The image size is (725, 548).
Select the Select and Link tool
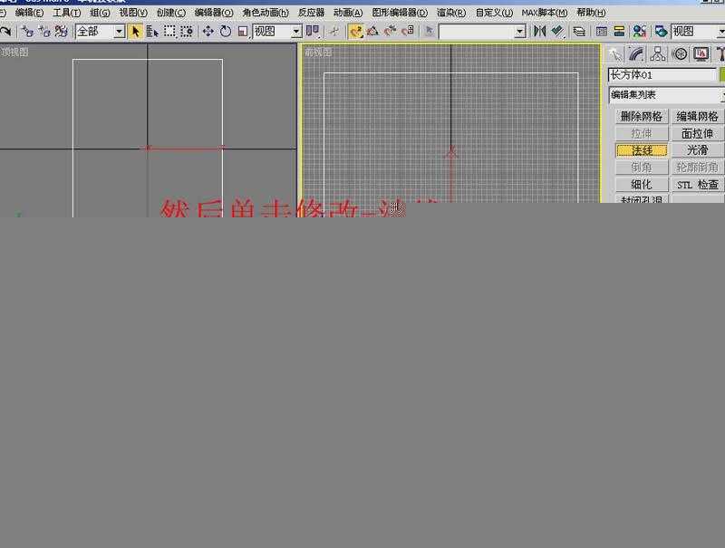click(x=27, y=32)
